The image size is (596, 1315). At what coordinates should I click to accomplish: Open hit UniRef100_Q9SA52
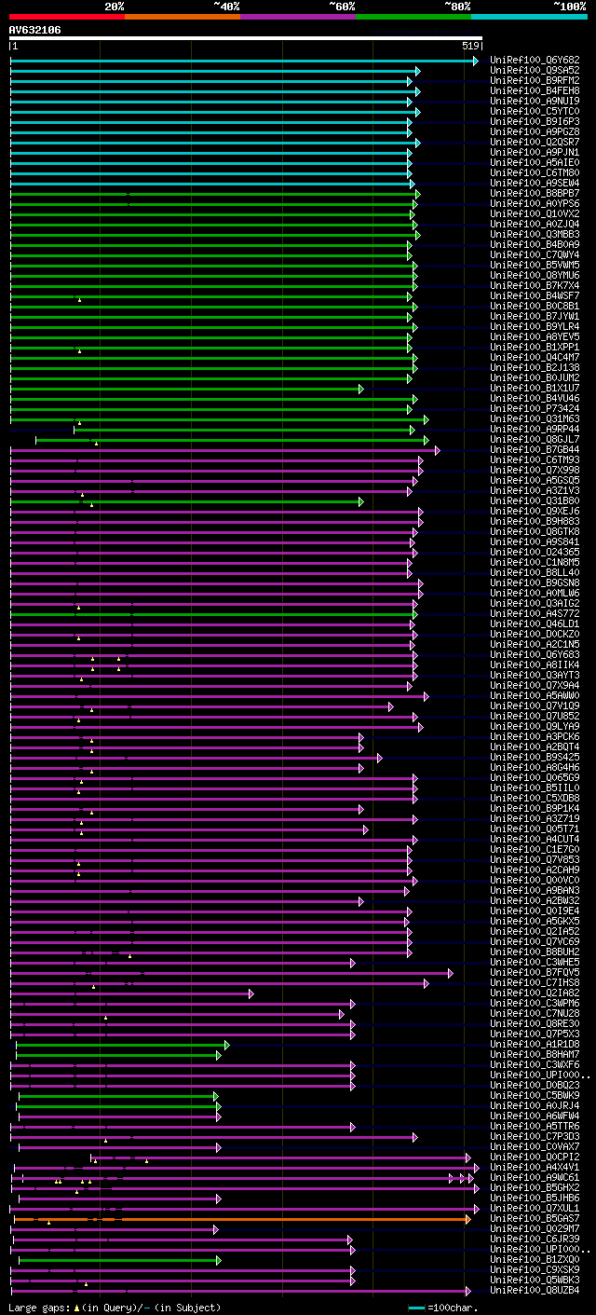(x=535, y=71)
